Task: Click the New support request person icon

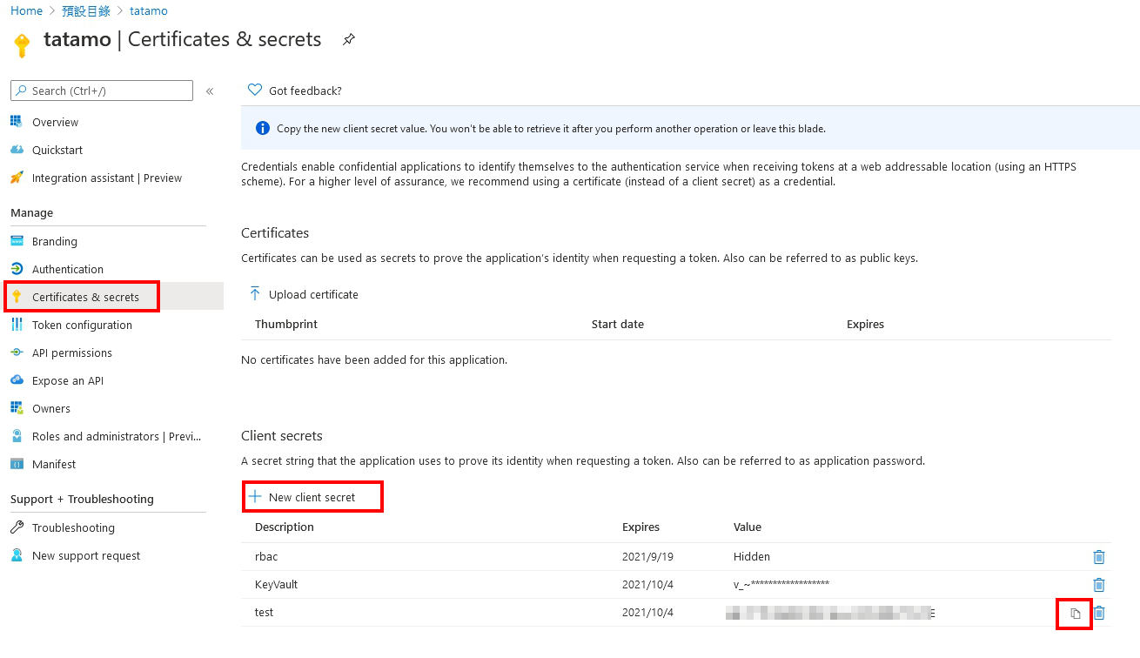Action: pyautogui.click(x=17, y=555)
